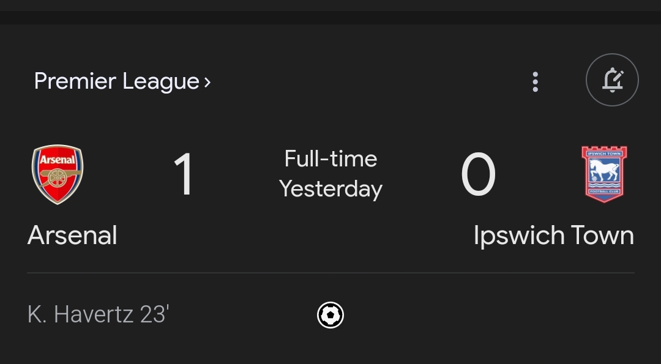Tap the Full-time match status

pos(330,159)
